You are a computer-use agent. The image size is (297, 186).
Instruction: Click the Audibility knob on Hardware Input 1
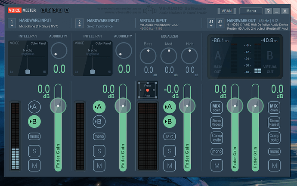[59, 52]
